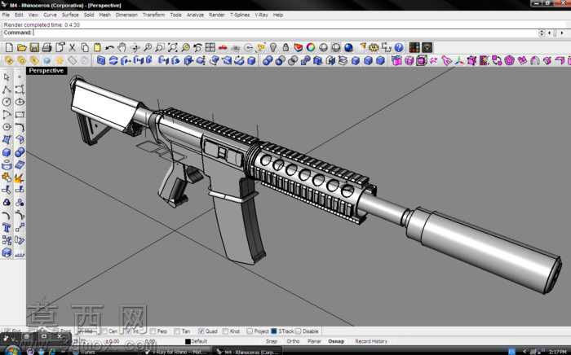The height and width of the screenshot is (355, 571).
Task: Select the Circle tool in left toolbar
Action: pyautogui.click(x=7, y=102)
